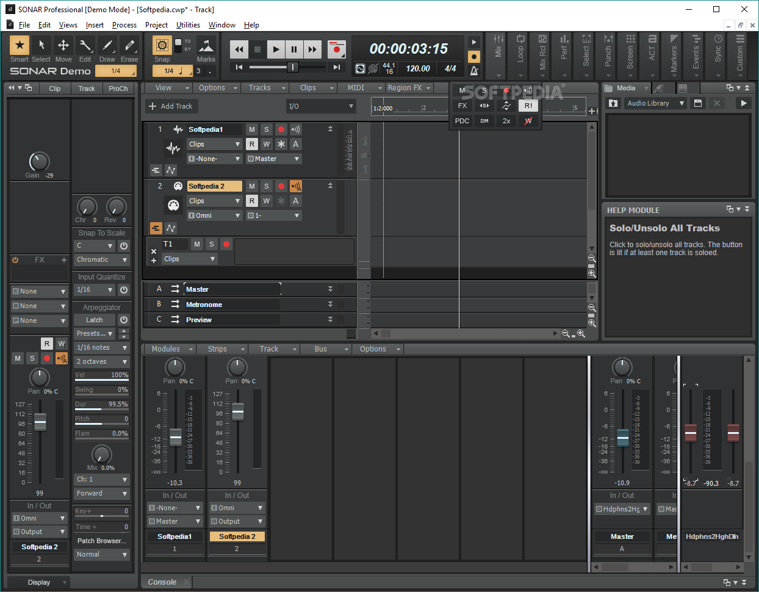759x592 pixels.
Task: Open the inspector Display button
Action: tap(39, 582)
